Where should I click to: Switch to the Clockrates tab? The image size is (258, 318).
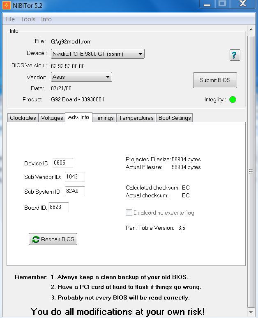click(x=23, y=118)
